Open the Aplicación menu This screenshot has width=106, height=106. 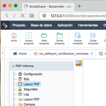[65, 25]
